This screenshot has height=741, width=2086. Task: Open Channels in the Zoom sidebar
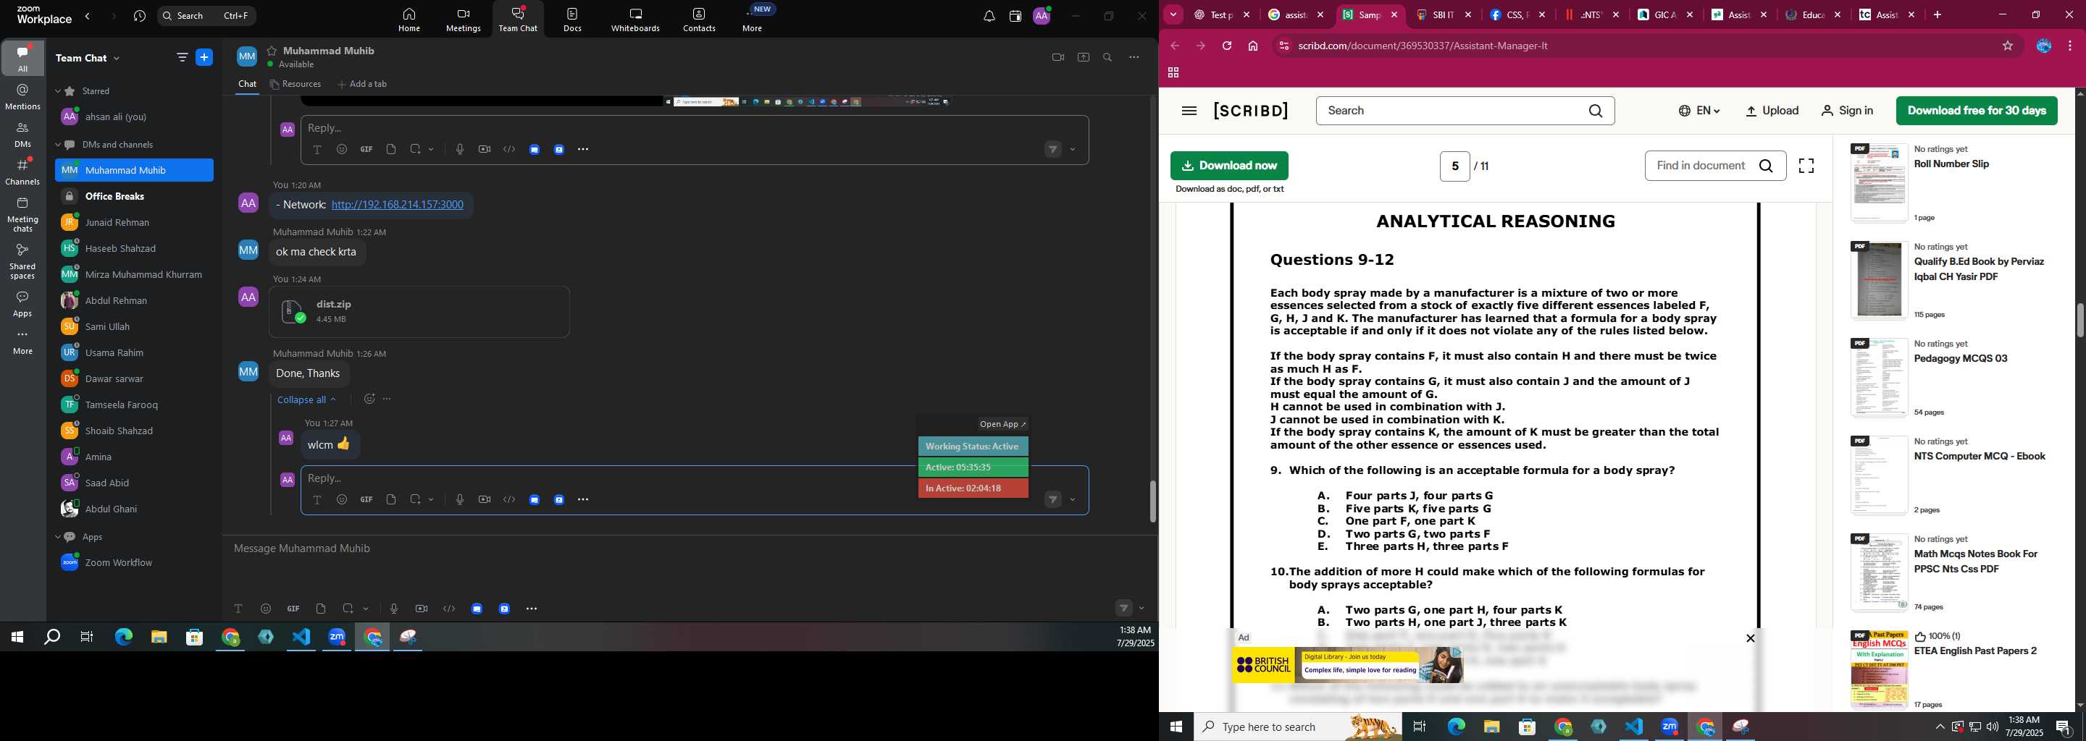click(x=22, y=172)
